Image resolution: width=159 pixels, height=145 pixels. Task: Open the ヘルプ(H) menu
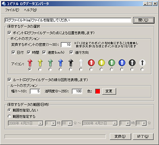pyautogui.click(x=30, y=10)
